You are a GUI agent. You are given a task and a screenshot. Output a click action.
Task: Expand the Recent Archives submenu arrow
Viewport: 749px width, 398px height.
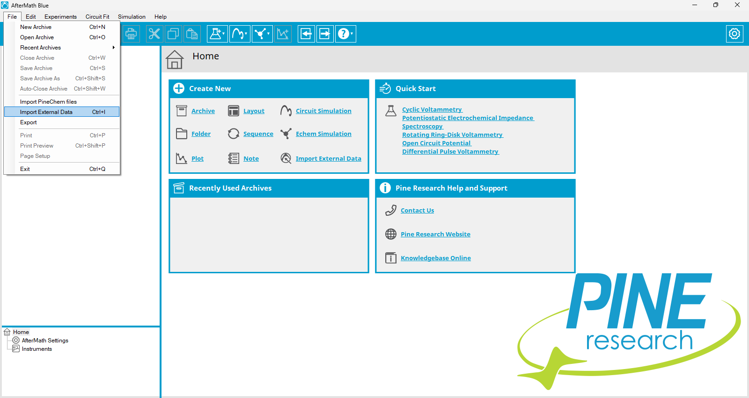tap(114, 48)
